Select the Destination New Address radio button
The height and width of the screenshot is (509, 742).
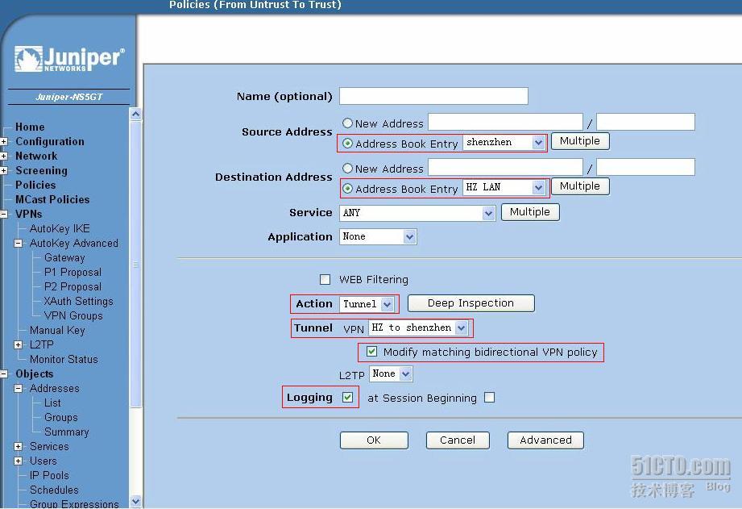click(347, 169)
